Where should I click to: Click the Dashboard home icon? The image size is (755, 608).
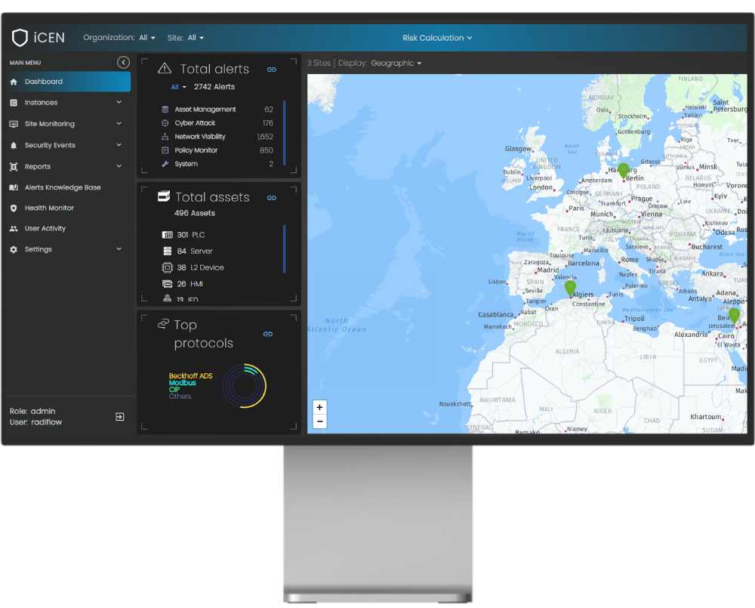(x=14, y=82)
